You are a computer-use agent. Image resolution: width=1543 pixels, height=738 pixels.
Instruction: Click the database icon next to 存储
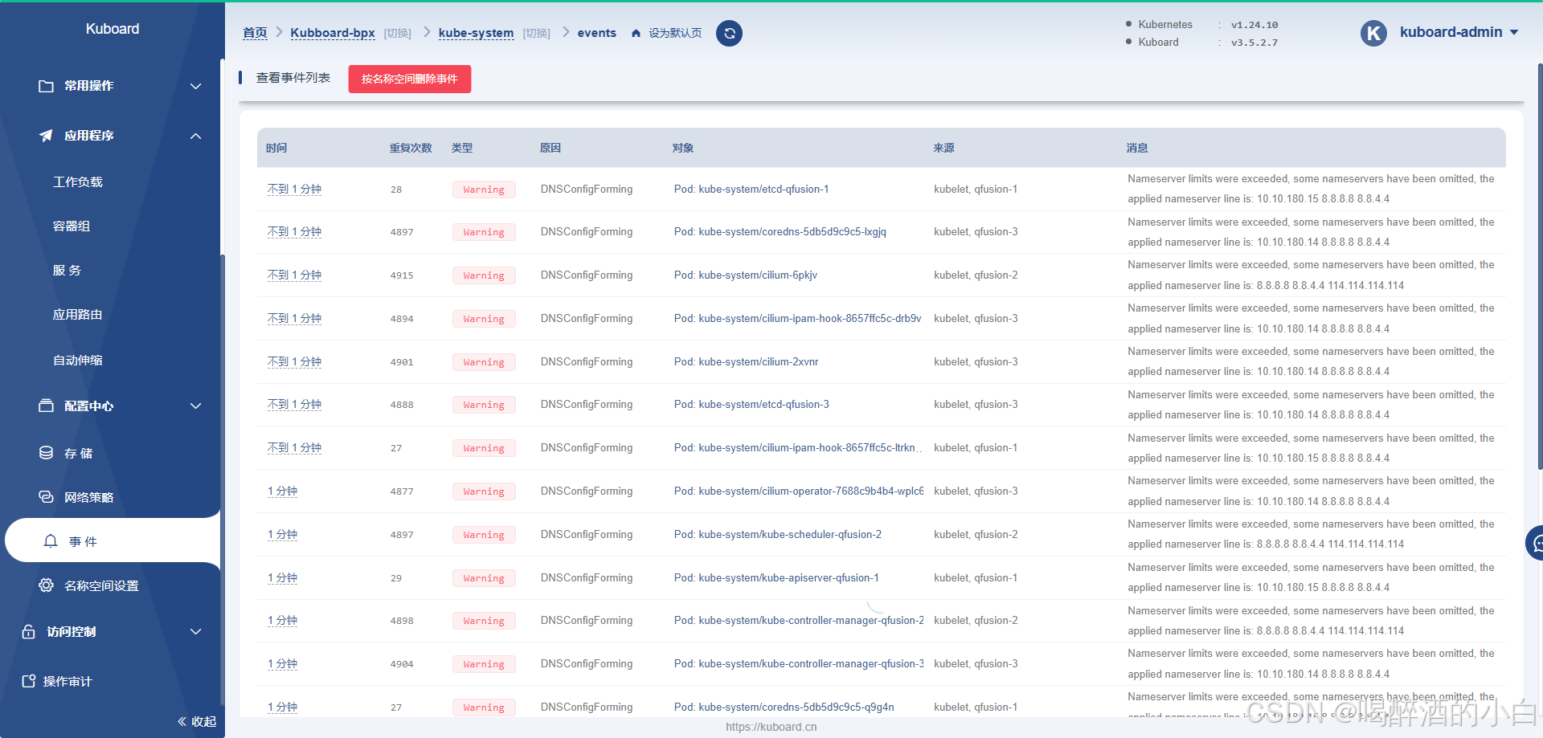pos(47,453)
